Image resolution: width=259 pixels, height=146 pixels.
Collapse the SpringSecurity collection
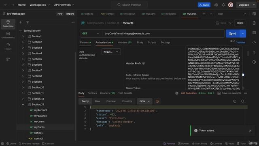pyautogui.click(x=21, y=31)
